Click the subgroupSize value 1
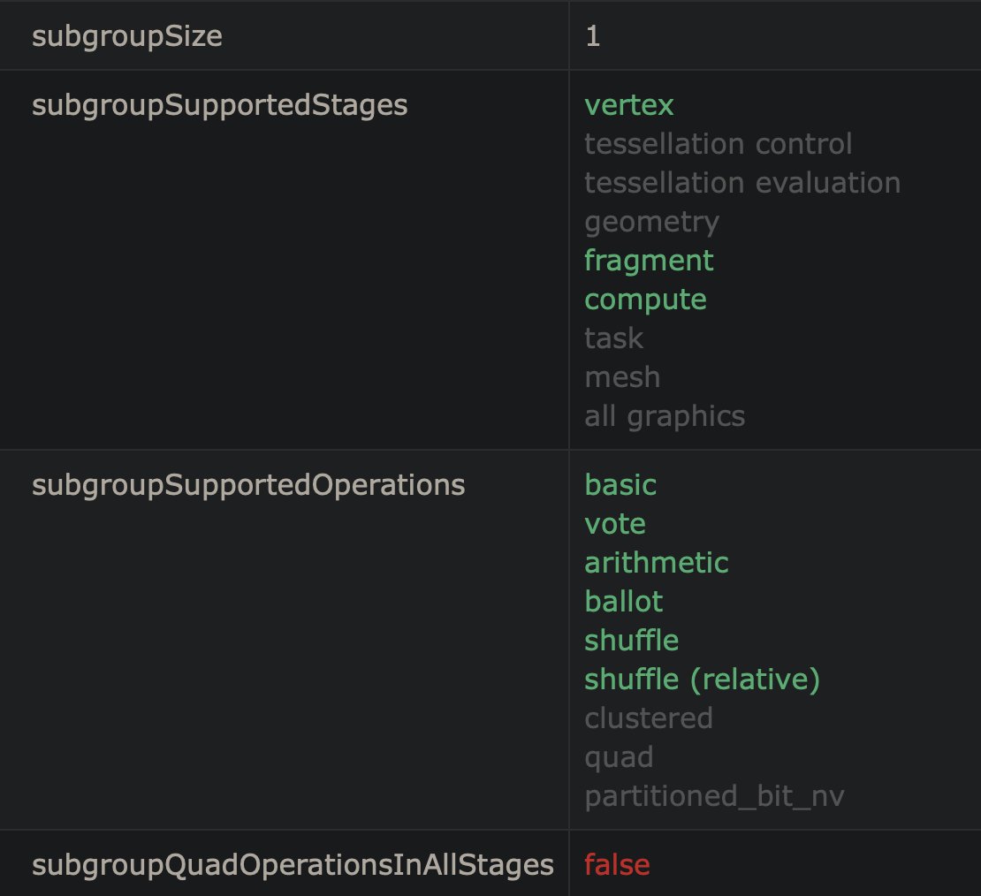 [x=592, y=36]
